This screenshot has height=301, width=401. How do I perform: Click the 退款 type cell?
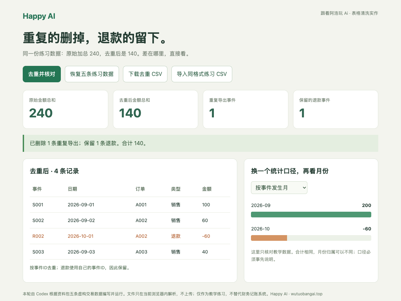pos(176,236)
